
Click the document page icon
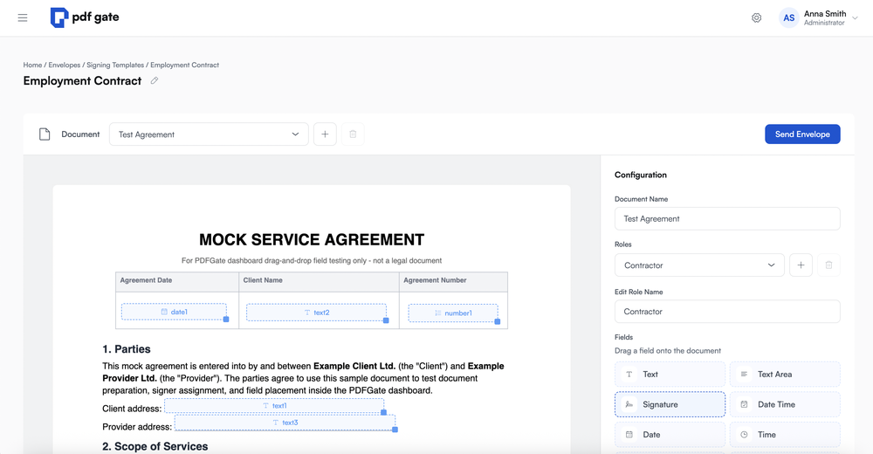[x=45, y=134]
